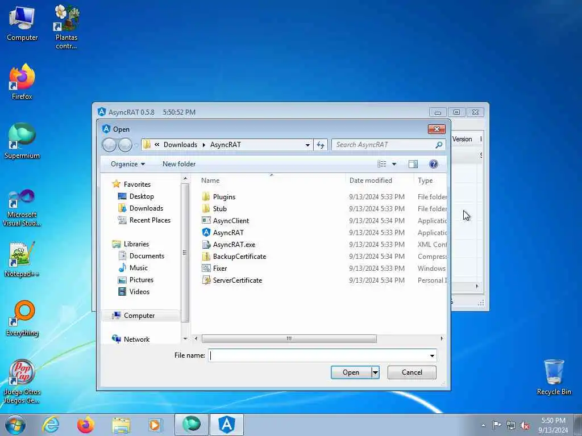
Task: Open Action Center flag tray icon
Action: point(497,425)
